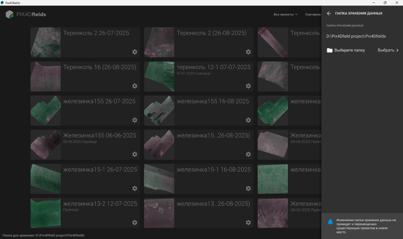
Task: Open settings gear for железинка155 16-08-2025
Action: point(248,120)
